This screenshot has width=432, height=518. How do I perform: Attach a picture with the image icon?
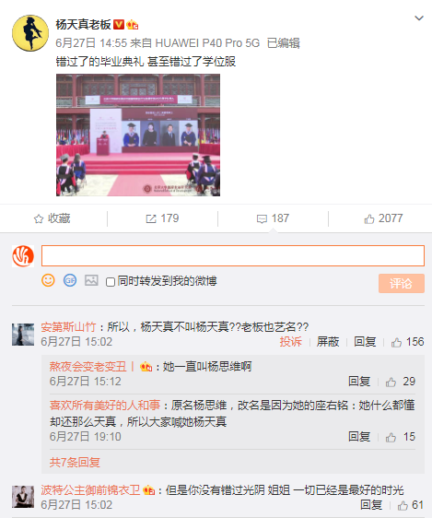click(91, 280)
